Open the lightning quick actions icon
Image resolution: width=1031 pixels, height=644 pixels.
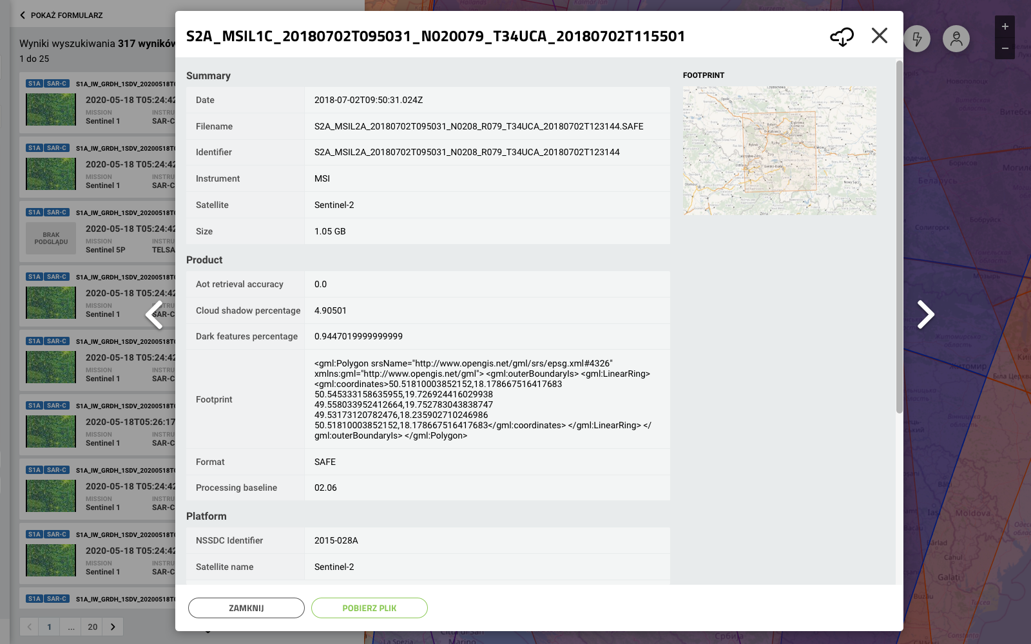(x=917, y=39)
